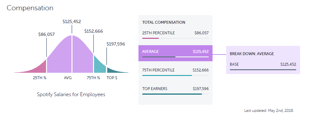313x125 pixels.
Task: Click the Base progress bar in breakdown
Action: [263, 70]
